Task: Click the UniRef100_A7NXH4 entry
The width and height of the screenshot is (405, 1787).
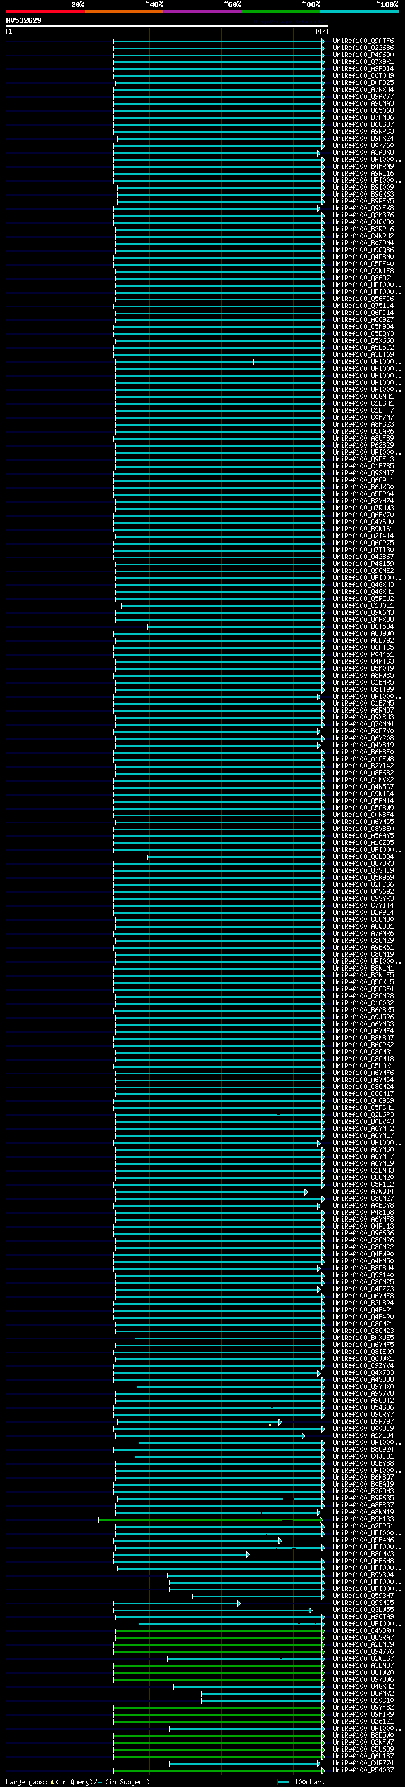Action: click(x=363, y=89)
